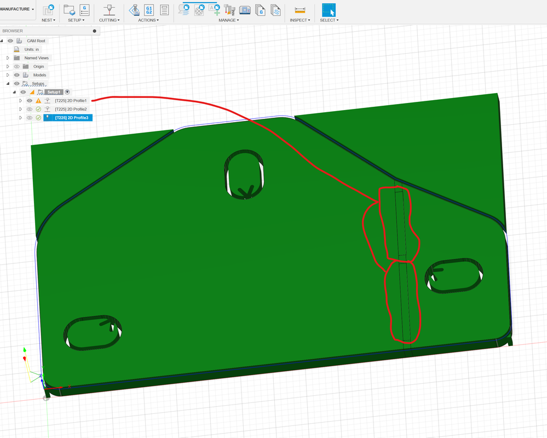This screenshot has width=547, height=438.
Task: Open the MANAGE menu
Action: click(x=229, y=20)
